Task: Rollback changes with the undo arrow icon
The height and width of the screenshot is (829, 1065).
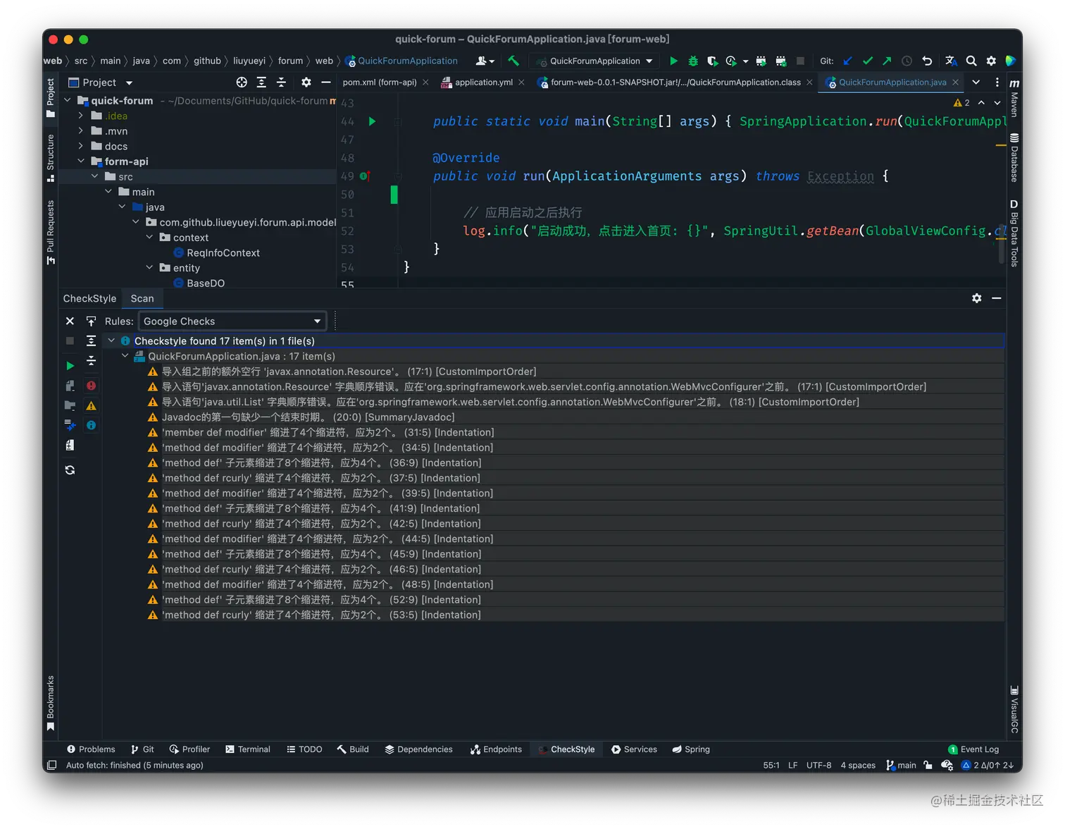Action: tap(927, 61)
